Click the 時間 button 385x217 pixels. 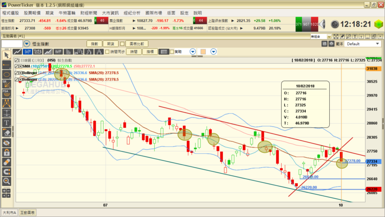click(134, 52)
